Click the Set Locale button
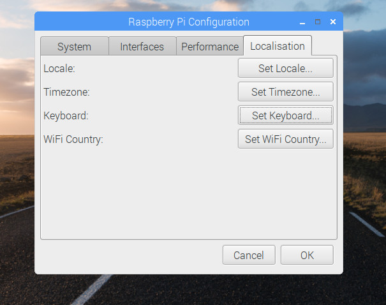 coord(286,68)
